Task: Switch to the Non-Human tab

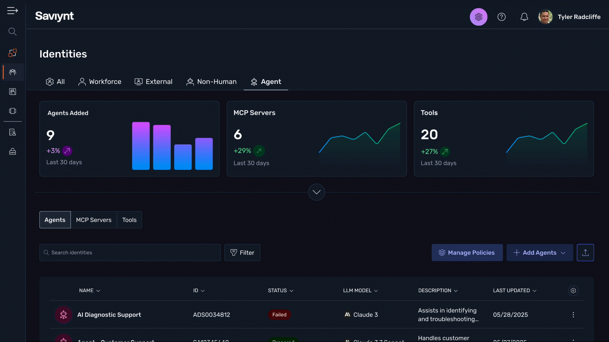Action: 211,82
